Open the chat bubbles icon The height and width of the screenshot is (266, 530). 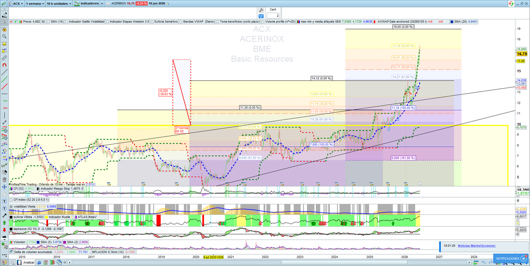click(x=39, y=262)
